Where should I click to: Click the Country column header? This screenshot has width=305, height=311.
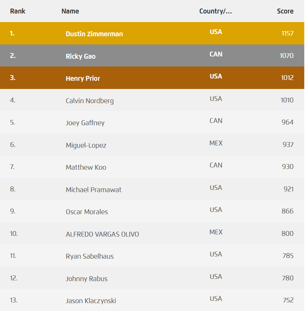[216, 11]
